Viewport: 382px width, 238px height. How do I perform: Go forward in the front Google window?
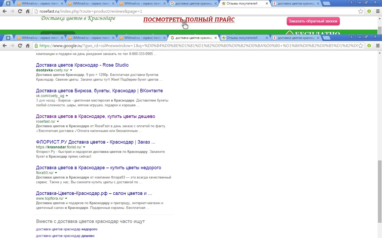(12, 46)
